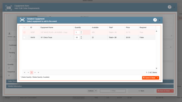Close the Equipment Item window
Screen dimensions: 182x102
coord(174,7)
